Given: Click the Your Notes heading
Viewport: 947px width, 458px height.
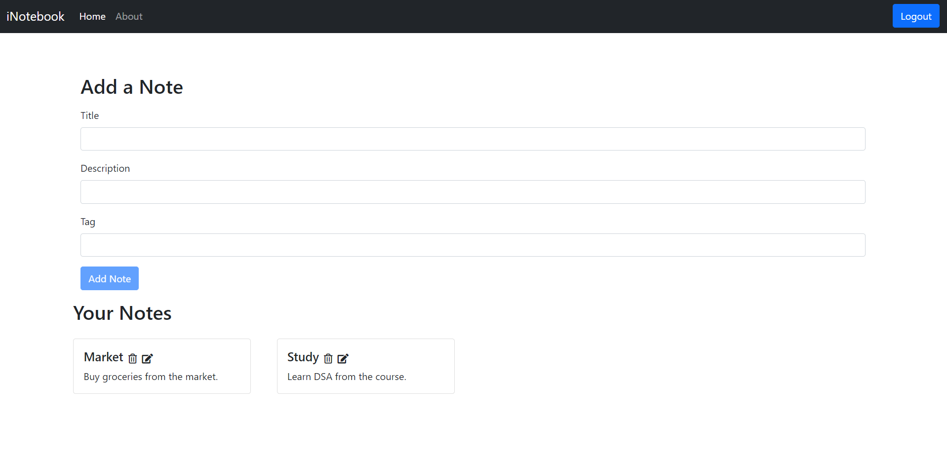Looking at the screenshot, I should (122, 313).
